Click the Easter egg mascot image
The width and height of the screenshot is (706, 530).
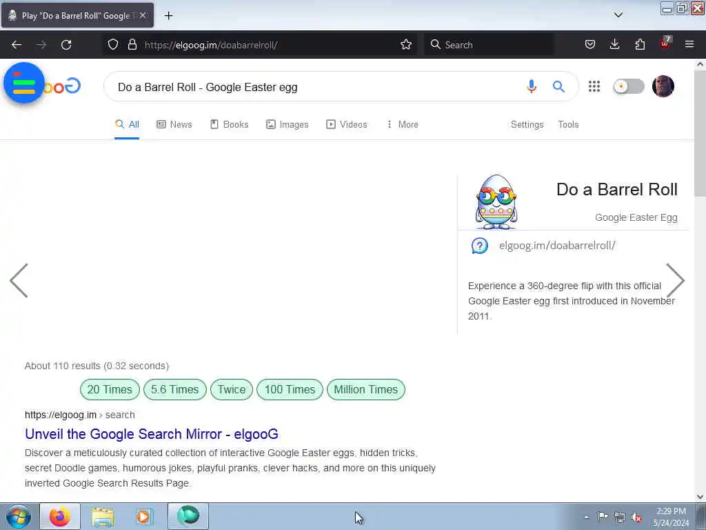click(496, 202)
